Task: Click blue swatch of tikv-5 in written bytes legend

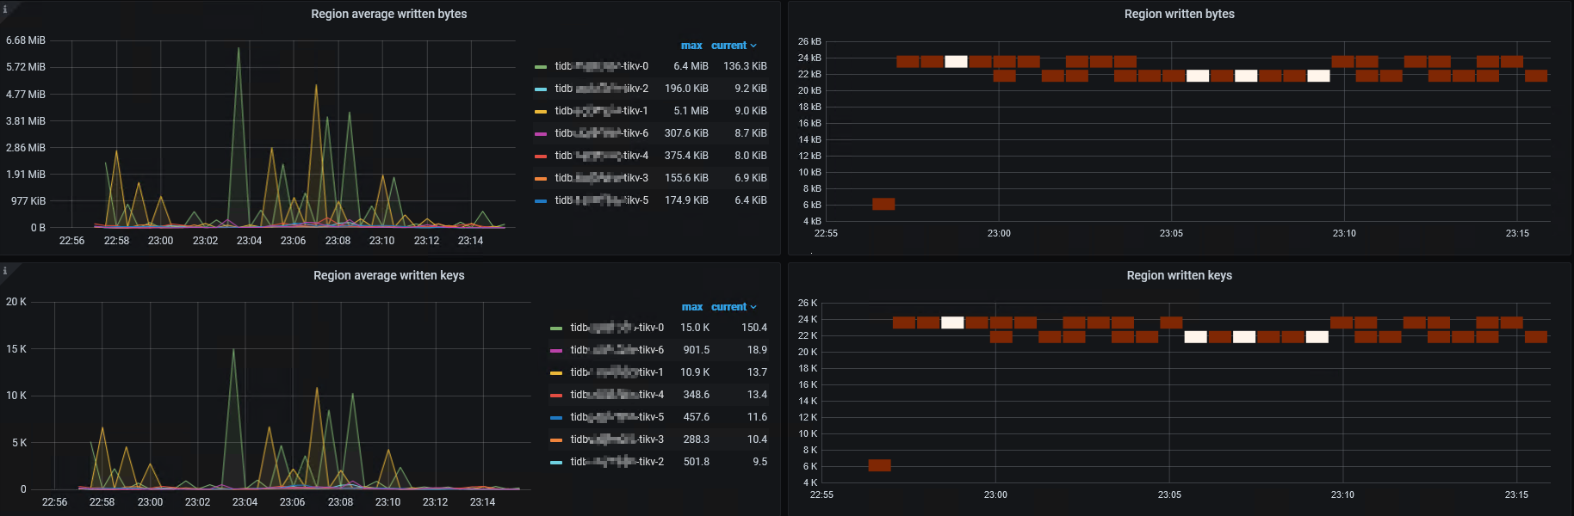Action: click(541, 201)
